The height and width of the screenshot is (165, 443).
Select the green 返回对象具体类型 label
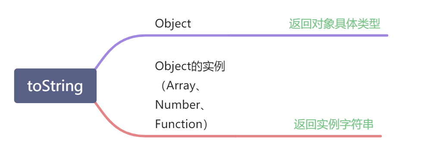[334, 24]
